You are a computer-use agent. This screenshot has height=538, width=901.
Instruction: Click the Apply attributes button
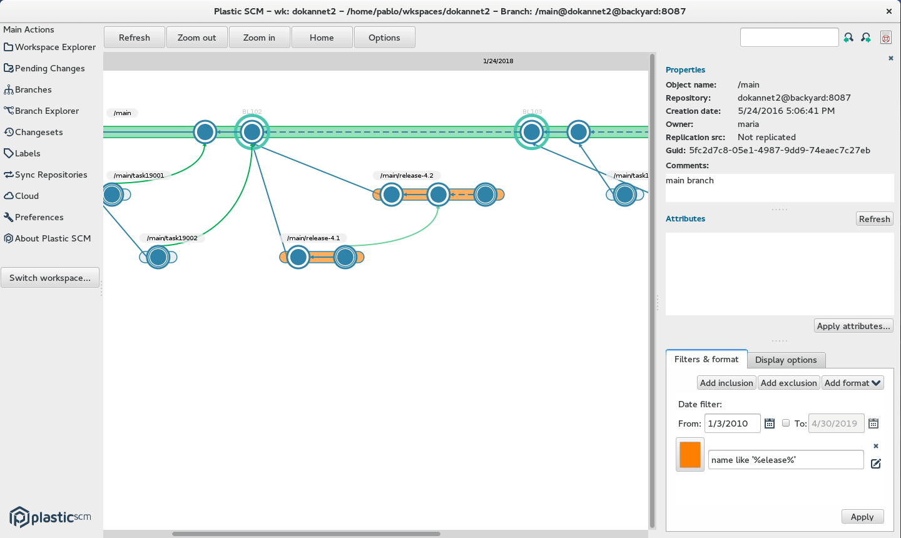[x=853, y=326]
